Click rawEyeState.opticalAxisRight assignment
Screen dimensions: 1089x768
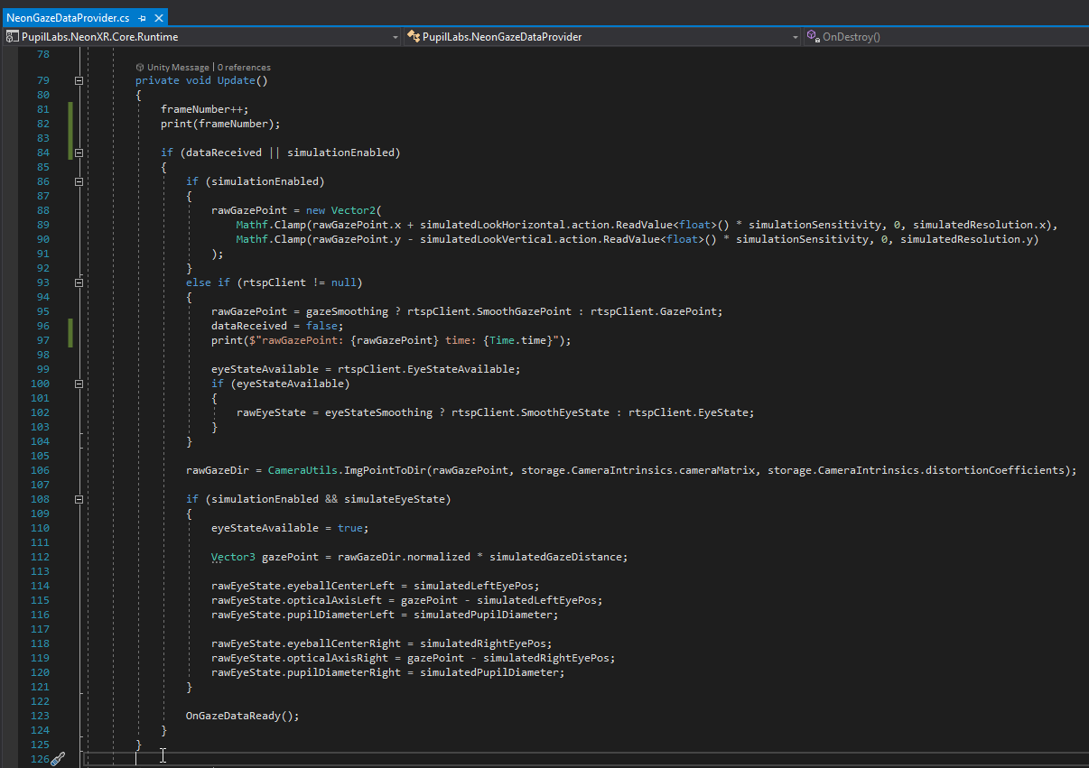(413, 658)
